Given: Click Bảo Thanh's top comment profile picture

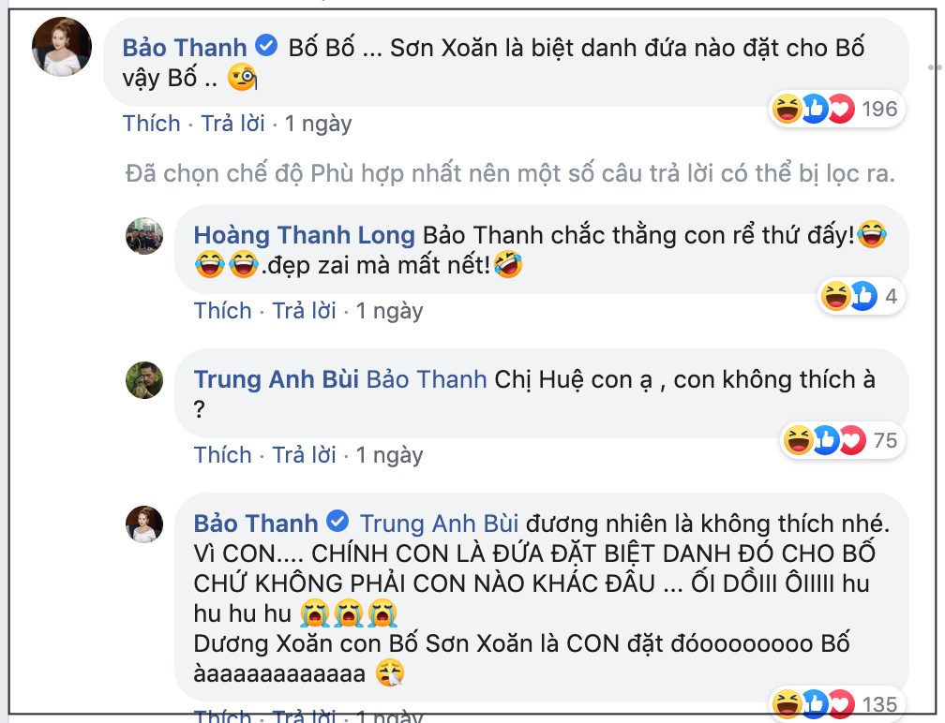Looking at the screenshot, I should coord(63,47).
